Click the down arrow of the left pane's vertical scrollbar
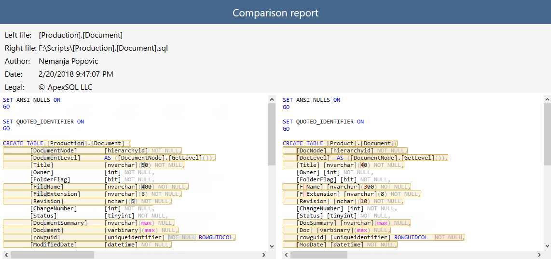 [272, 246]
